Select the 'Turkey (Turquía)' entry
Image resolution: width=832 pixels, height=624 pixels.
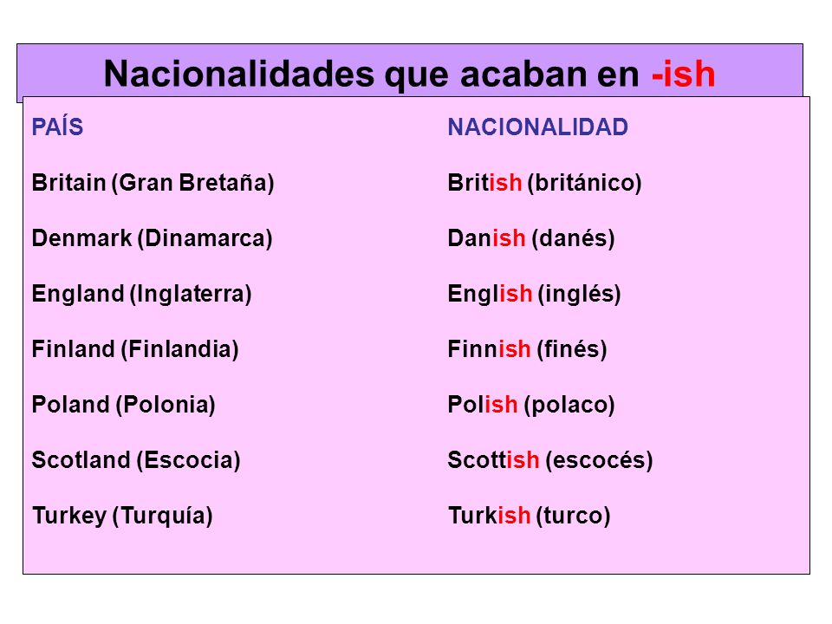(x=122, y=516)
